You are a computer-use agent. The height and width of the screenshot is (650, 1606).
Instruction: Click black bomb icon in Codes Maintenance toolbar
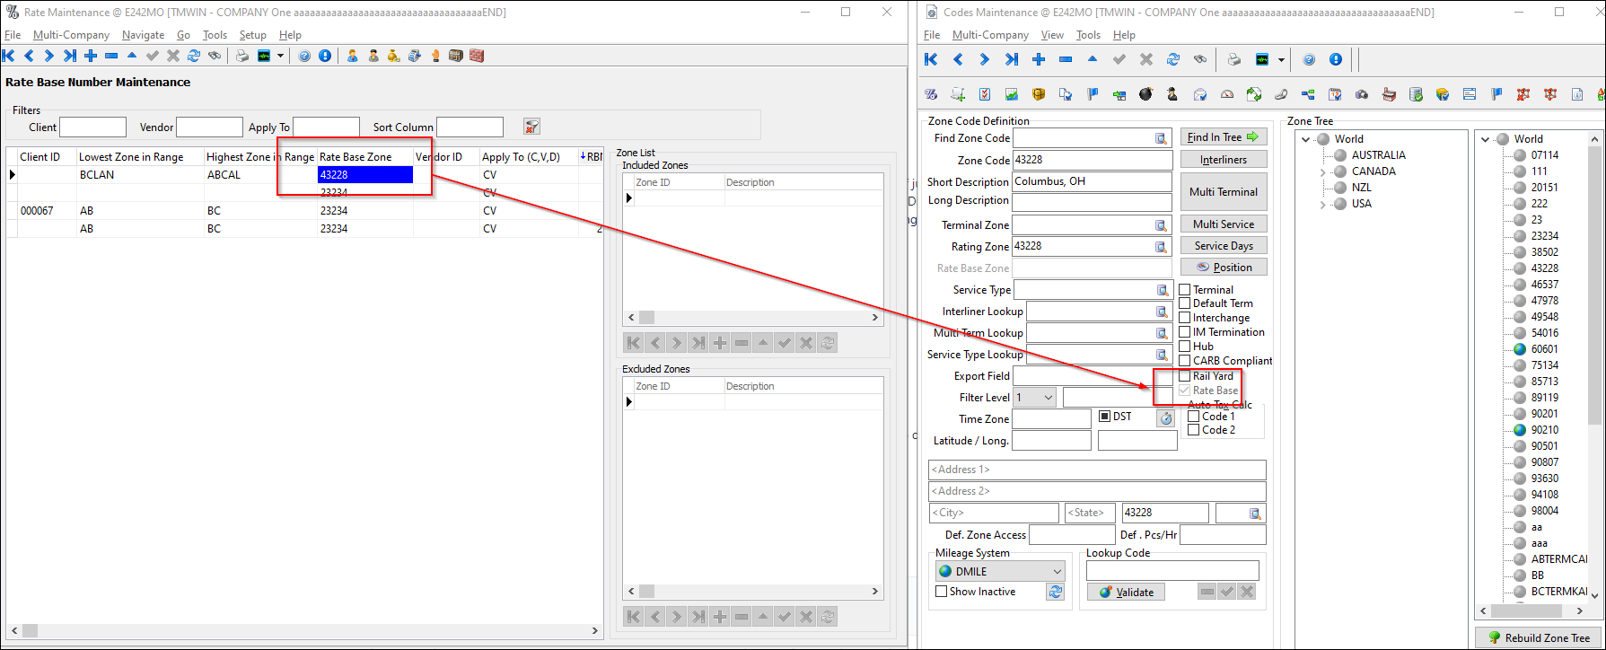click(1145, 94)
